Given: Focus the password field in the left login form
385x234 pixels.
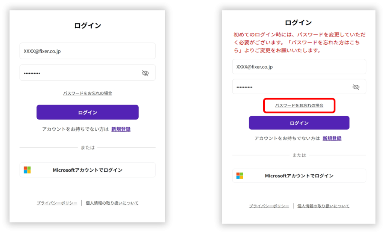Looking at the screenshot, I should coord(80,73).
